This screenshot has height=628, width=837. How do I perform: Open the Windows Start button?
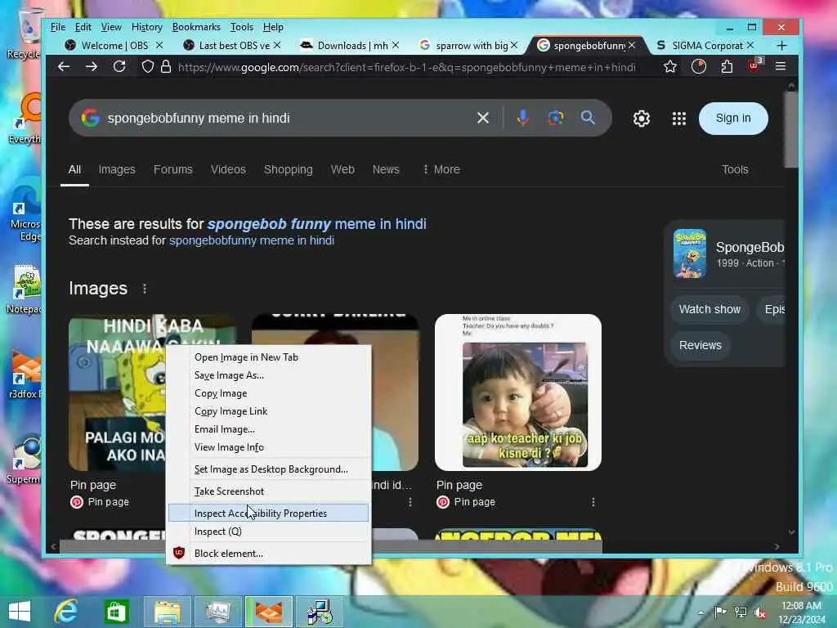click(20, 612)
